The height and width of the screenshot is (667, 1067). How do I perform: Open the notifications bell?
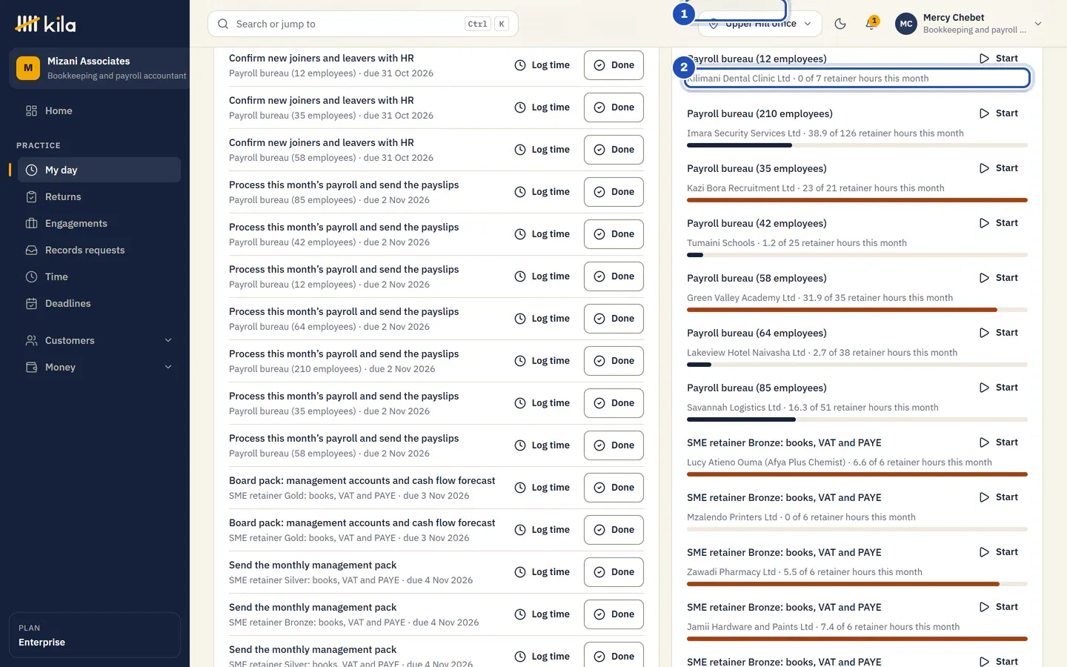[x=871, y=24]
